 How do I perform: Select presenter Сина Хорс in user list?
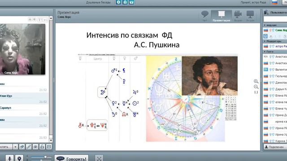click(x=275, y=30)
